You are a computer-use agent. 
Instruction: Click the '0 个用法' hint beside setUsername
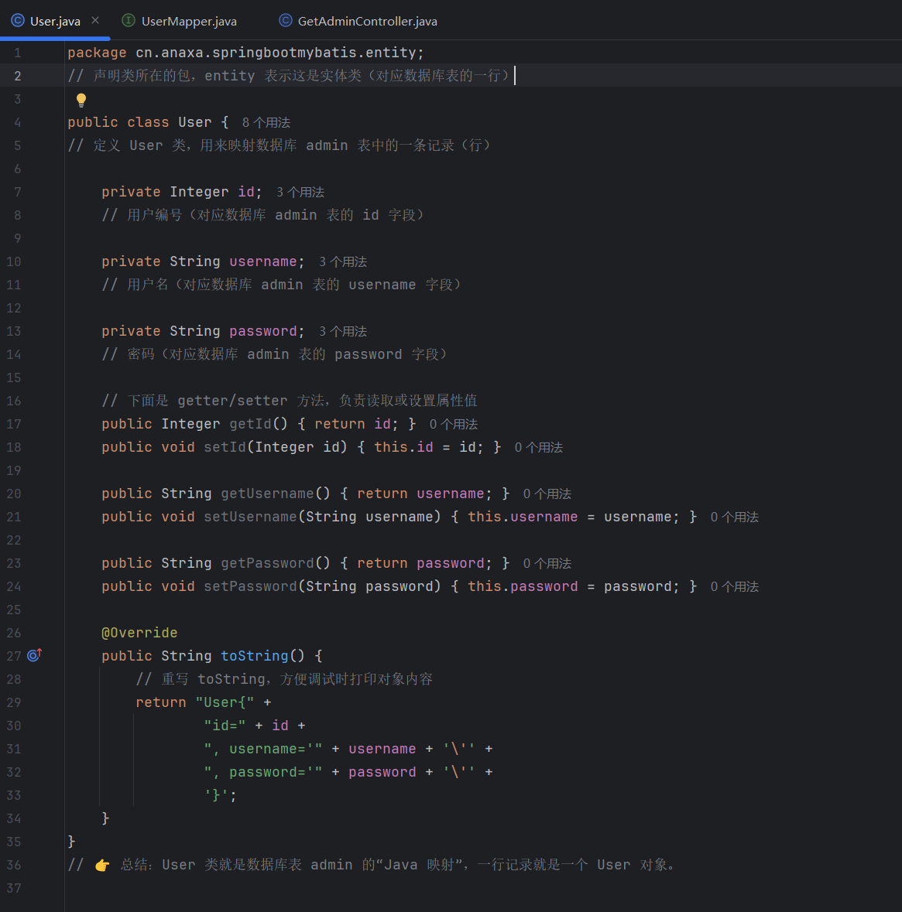coord(735,517)
